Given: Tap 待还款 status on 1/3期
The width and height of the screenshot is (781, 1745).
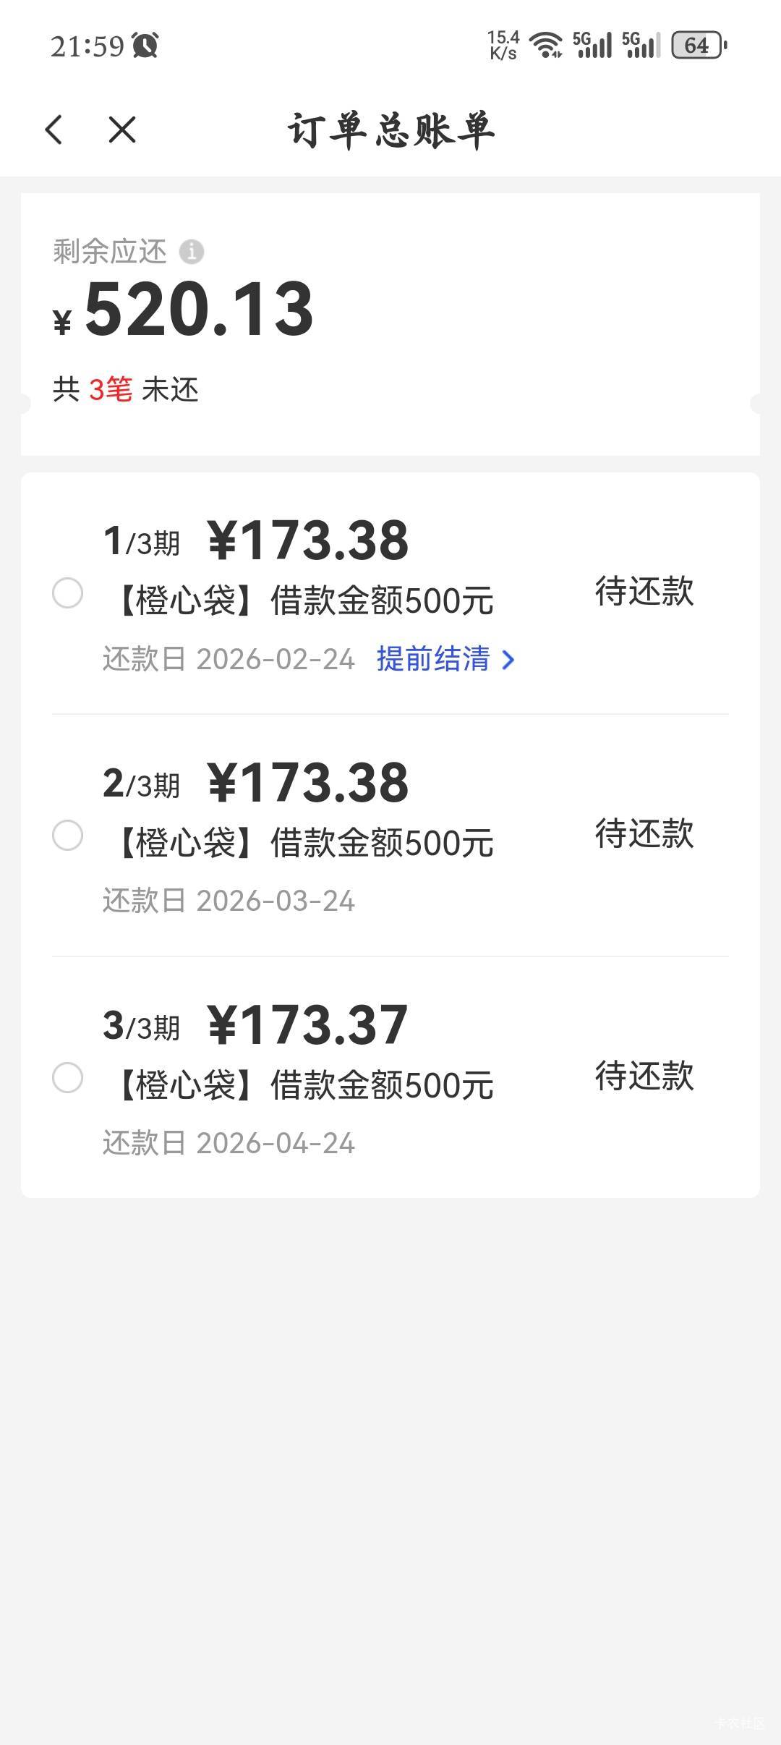Looking at the screenshot, I should (x=644, y=592).
